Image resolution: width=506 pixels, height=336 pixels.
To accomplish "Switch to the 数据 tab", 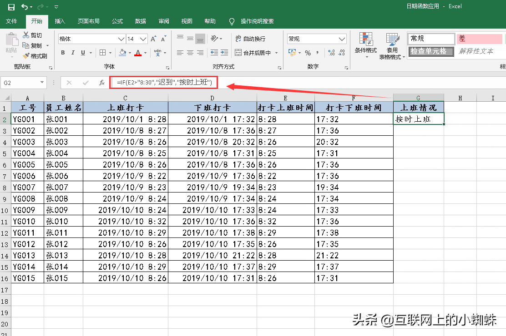I will pos(141,21).
